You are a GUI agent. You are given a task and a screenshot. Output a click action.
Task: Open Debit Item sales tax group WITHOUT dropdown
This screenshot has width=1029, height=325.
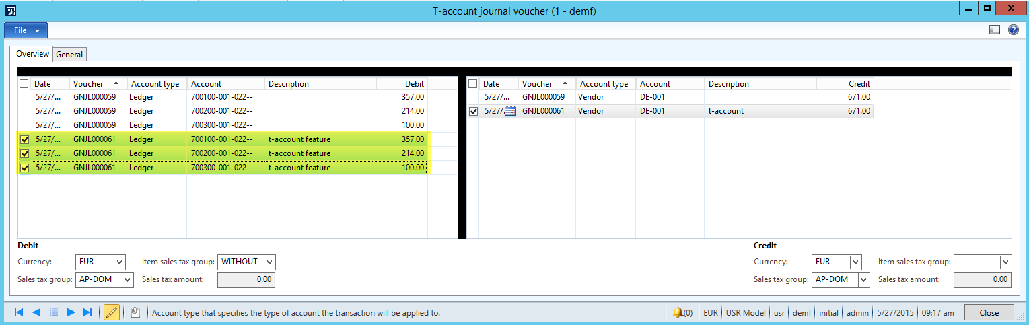pyautogui.click(x=269, y=262)
